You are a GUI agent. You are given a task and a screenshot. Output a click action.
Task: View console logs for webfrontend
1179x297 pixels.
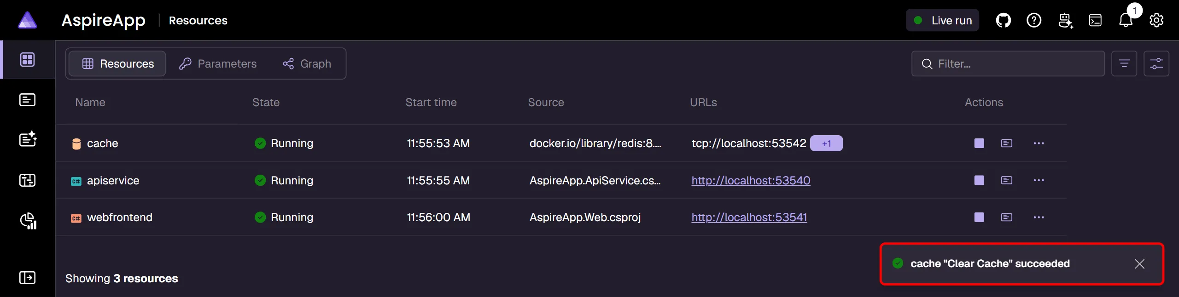(1007, 217)
